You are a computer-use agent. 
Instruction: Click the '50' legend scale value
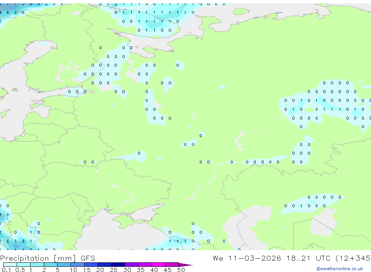pos(181,270)
